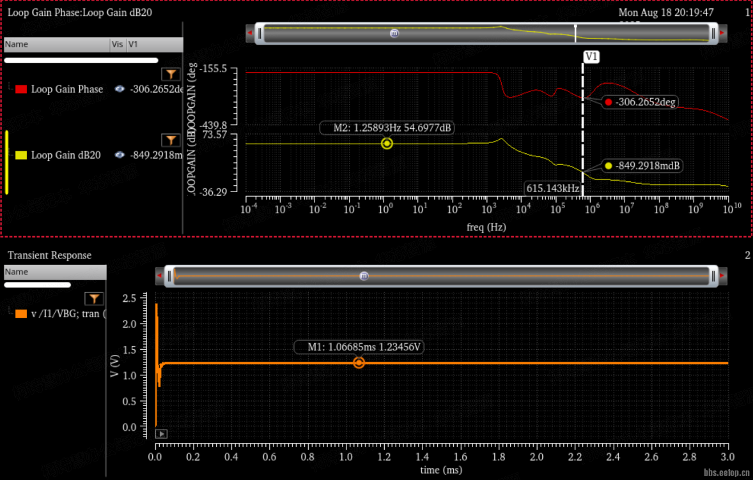Screen dimensions: 753x480
Task: Click the V1 column header
Action: tap(155, 44)
